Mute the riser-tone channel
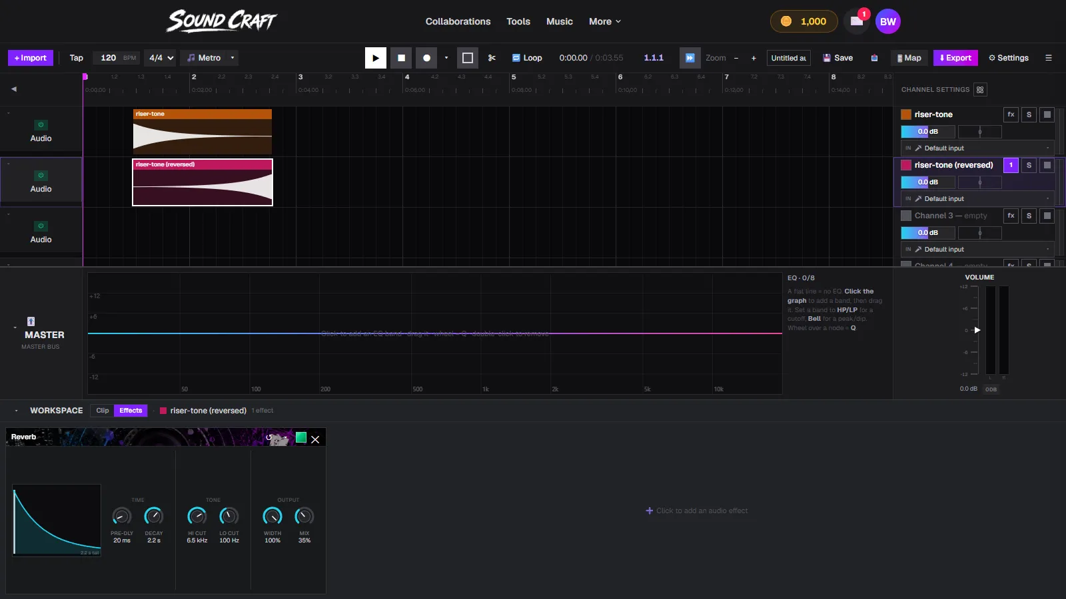 [x=1047, y=114]
